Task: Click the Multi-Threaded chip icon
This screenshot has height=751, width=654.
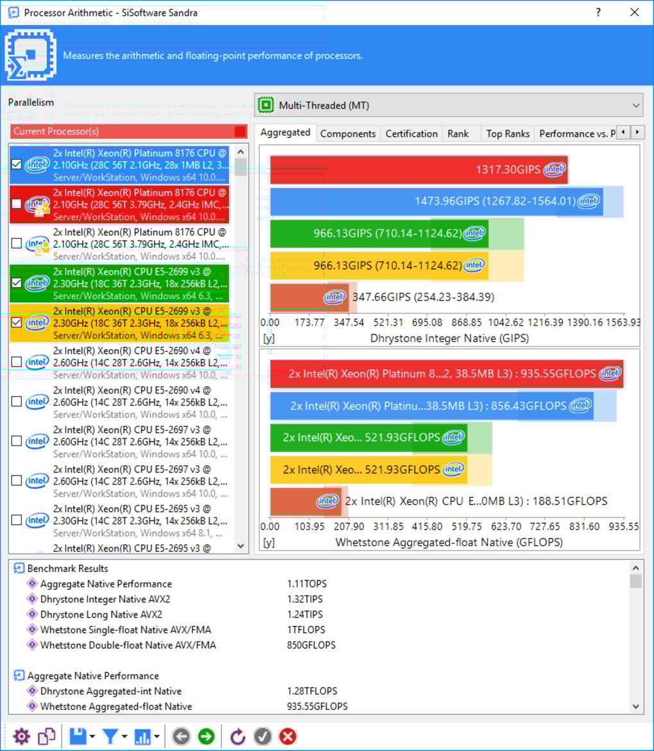Action: 266,105
